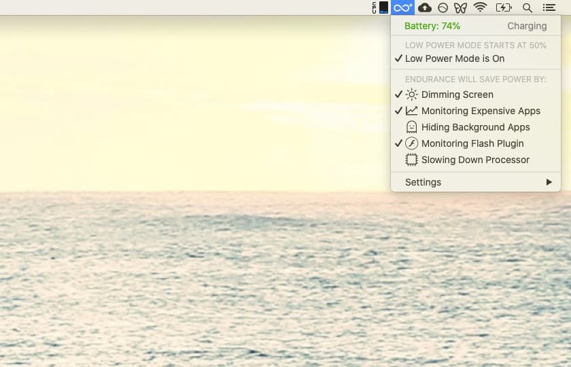
Task: Click the Charging status label
Action: coord(527,27)
